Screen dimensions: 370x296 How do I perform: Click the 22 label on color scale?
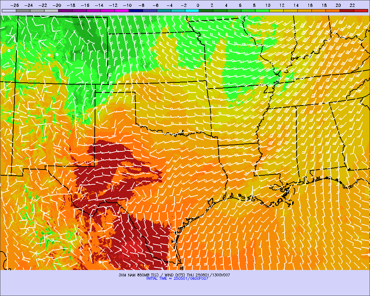click(352, 5)
